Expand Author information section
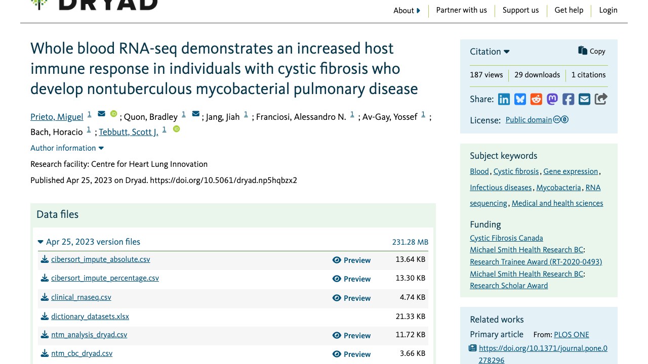The image size is (648, 364). coord(67,148)
